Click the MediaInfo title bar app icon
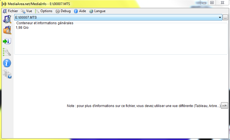 [x=4, y=4]
